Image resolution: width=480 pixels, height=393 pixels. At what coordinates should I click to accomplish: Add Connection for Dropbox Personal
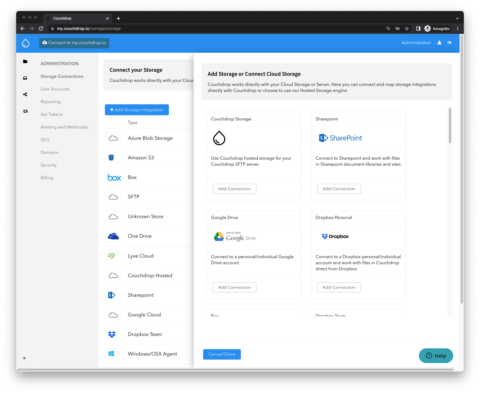point(339,288)
